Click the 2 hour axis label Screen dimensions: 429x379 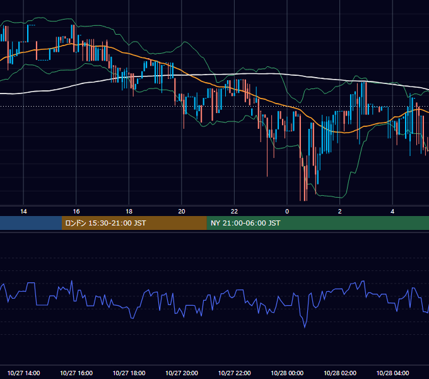tap(340, 212)
